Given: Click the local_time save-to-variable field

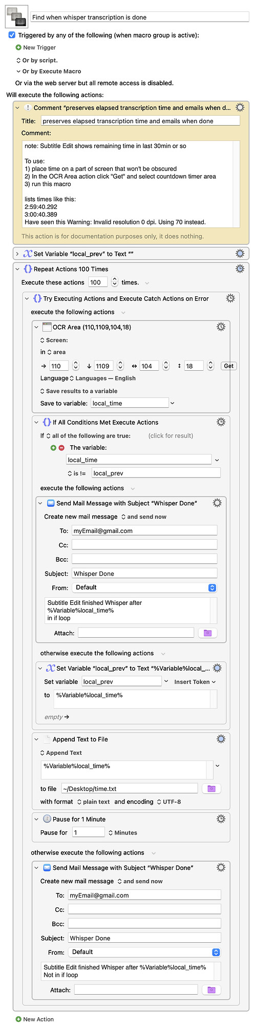Looking at the screenshot, I should pos(130,403).
